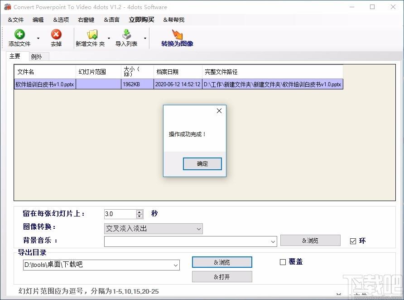Click the 1962KB size cell
The height and width of the screenshot is (300, 404).
coord(137,84)
